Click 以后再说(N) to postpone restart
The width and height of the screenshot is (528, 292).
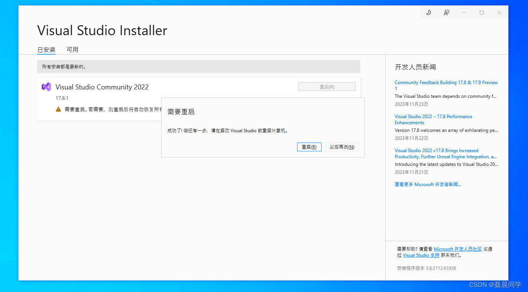(342, 147)
